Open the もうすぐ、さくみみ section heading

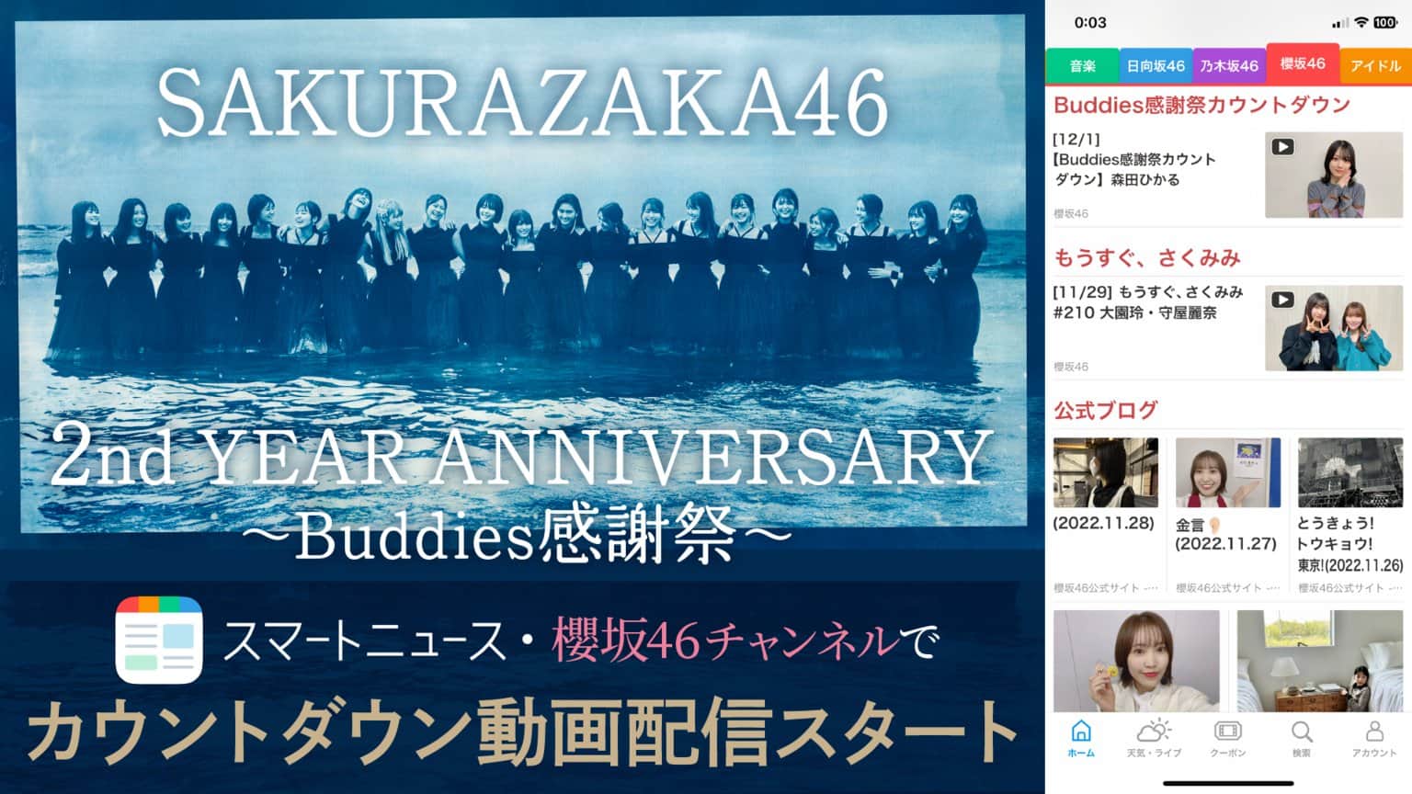click(x=1146, y=258)
